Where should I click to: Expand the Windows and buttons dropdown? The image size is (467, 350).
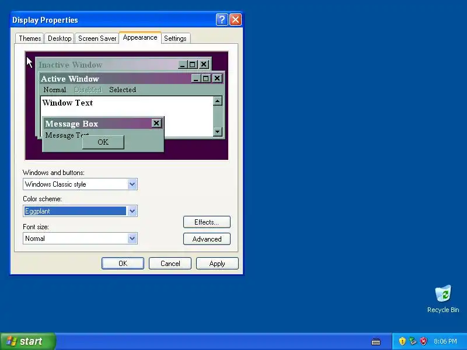(x=133, y=184)
